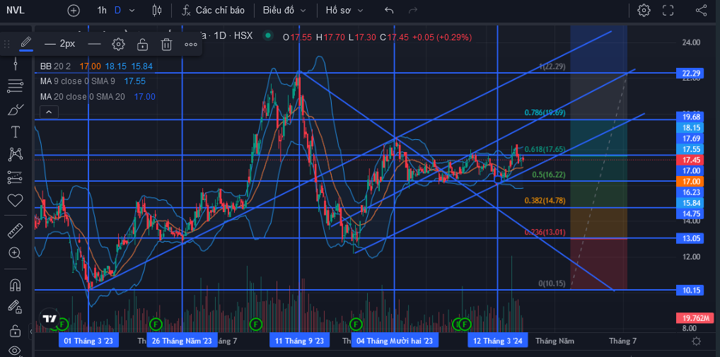Screen dimensions: 720x357
Task: Click the 22.29 price label on axis
Action: pyautogui.click(x=690, y=73)
